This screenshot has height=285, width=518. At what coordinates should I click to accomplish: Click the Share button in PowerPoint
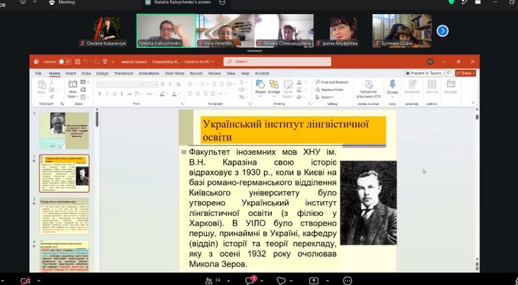pyautogui.click(x=465, y=73)
